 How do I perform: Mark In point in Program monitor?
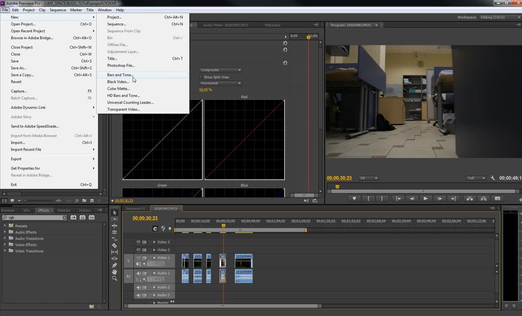pos(368,198)
